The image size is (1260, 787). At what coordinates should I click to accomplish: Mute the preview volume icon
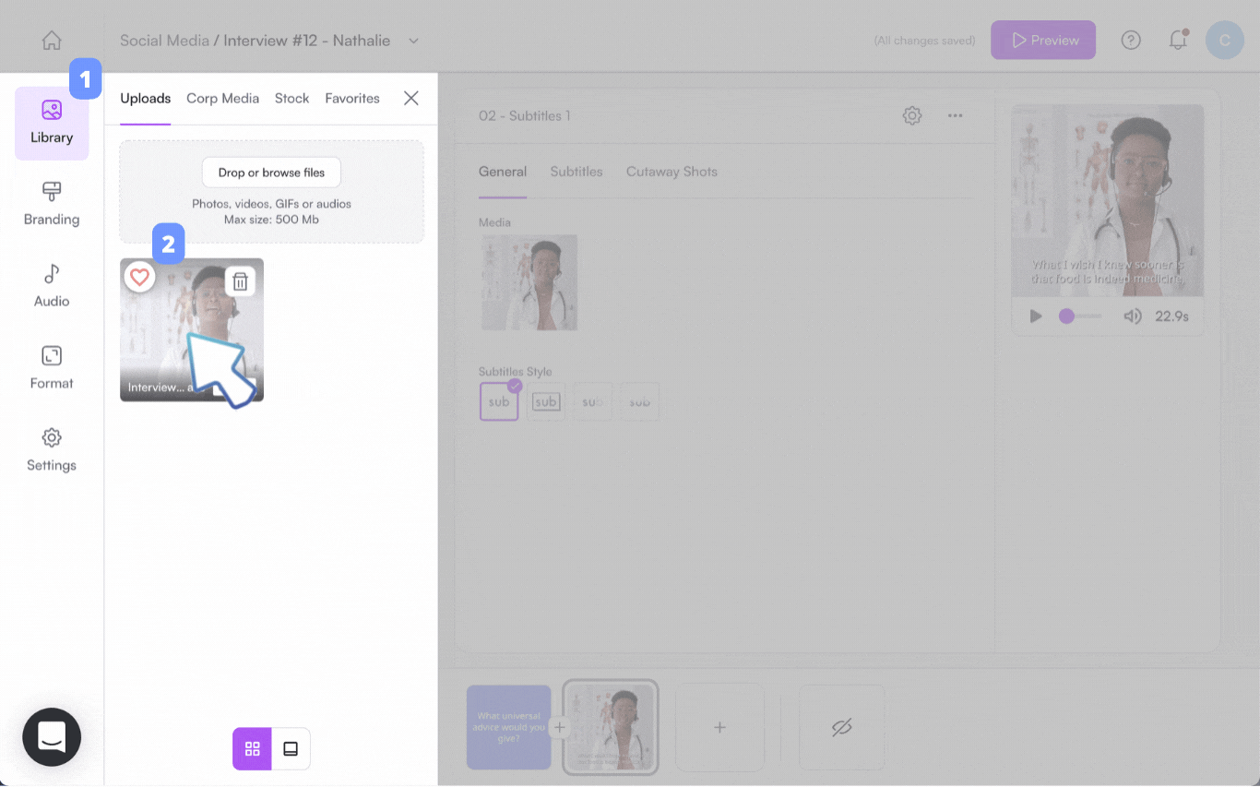pyautogui.click(x=1133, y=316)
